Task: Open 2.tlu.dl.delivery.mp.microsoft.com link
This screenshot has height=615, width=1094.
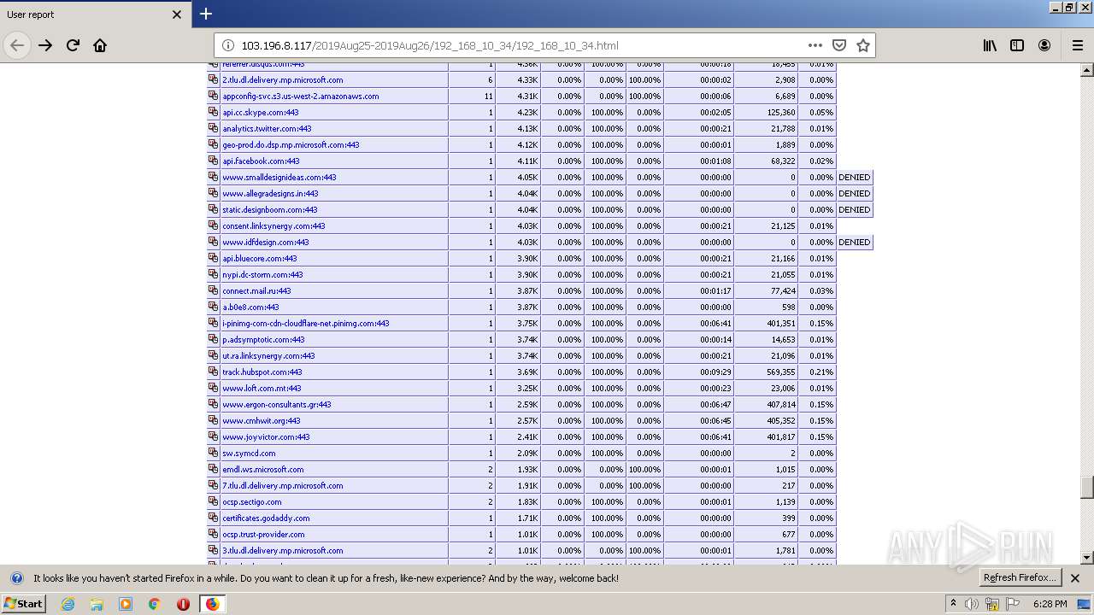Action: (x=282, y=80)
